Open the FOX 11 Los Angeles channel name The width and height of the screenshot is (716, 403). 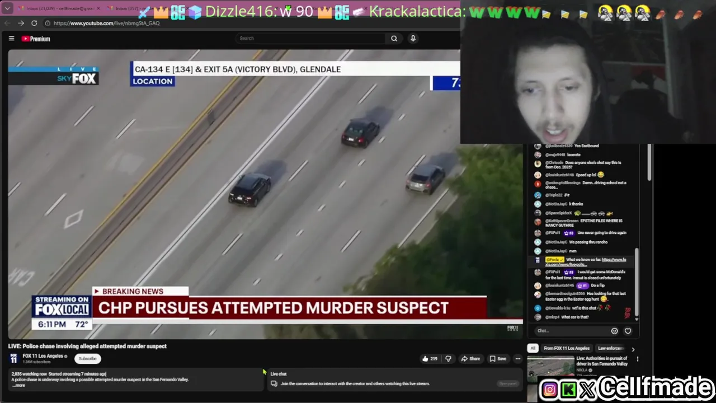(43, 356)
